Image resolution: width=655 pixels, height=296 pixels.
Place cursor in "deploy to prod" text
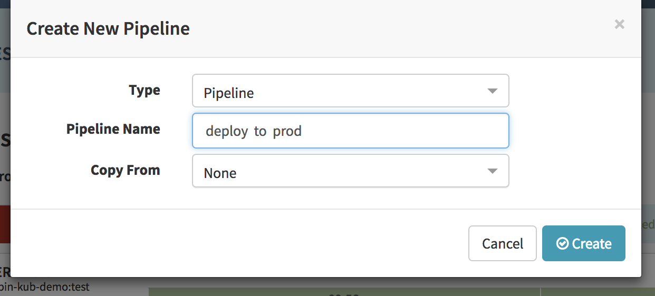pos(254,131)
